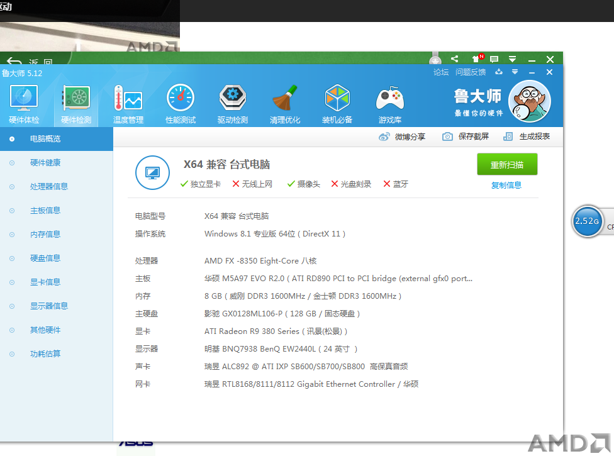Click the 2.52G floating memory ball
The height and width of the screenshot is (456, 614).
587,221
